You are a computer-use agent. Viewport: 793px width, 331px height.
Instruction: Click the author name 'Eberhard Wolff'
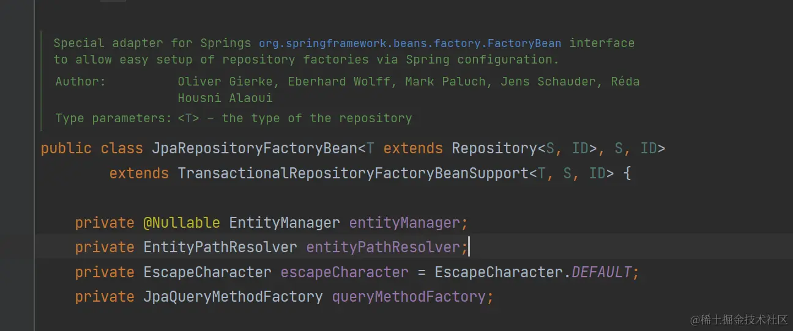340,81
